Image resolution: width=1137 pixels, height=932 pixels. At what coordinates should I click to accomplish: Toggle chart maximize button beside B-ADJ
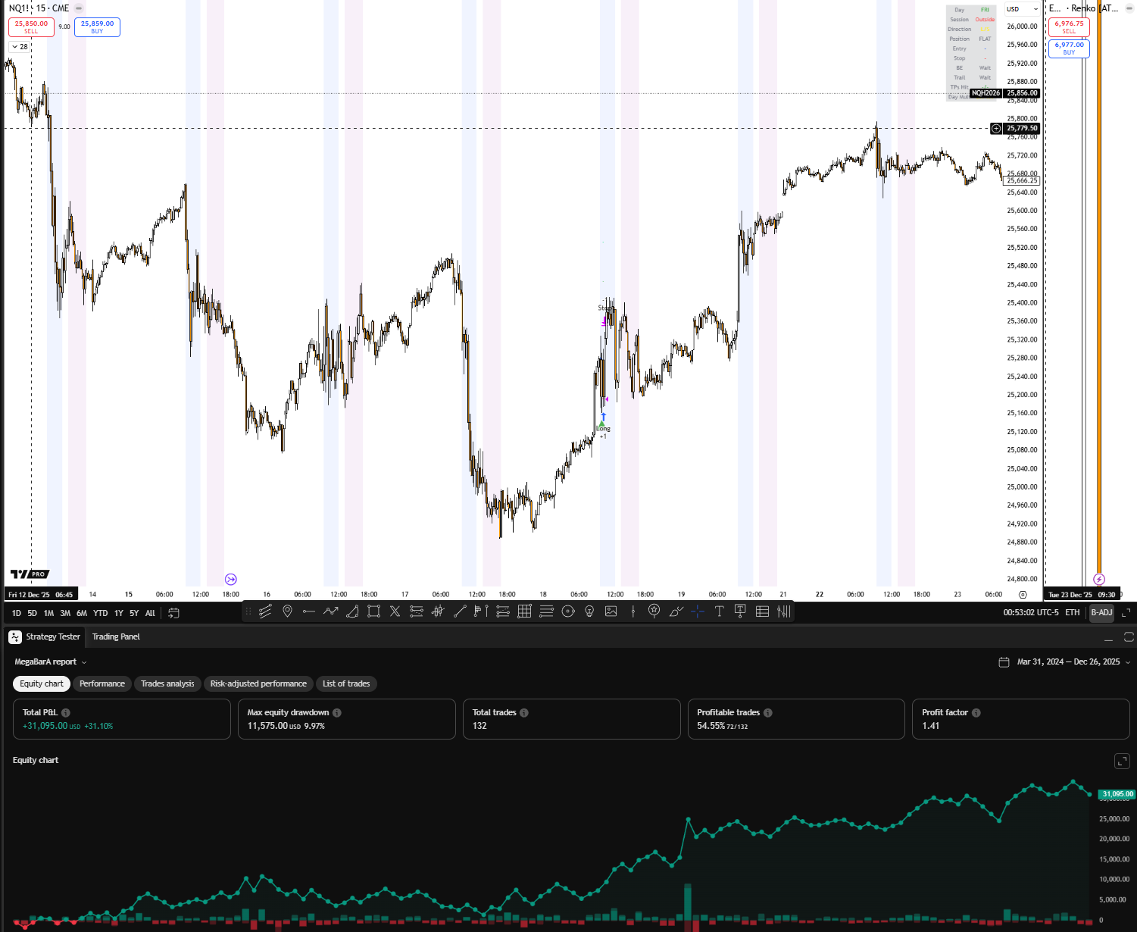1126,612
